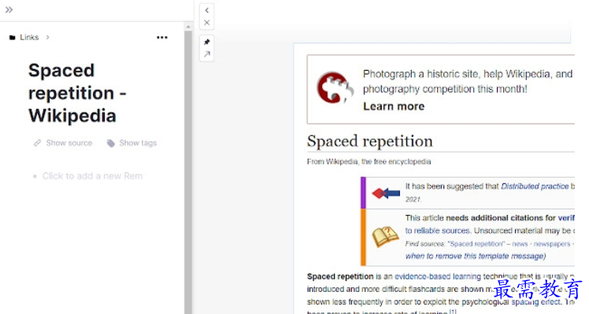
Task: Click the Spaced repetition article heading
Action: click(369, 141)
